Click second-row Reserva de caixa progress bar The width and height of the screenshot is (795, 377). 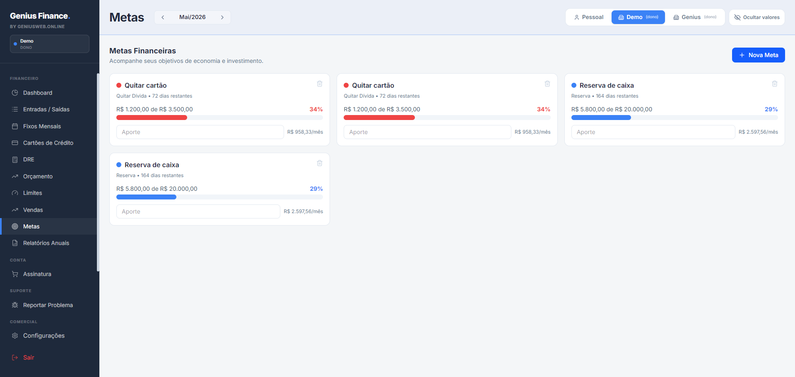[146, 197]
